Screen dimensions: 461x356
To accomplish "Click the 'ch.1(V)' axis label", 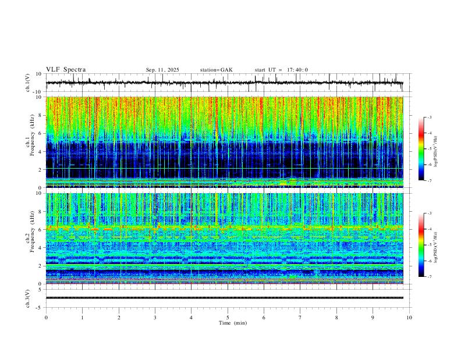I will click(x=28, y=83).
